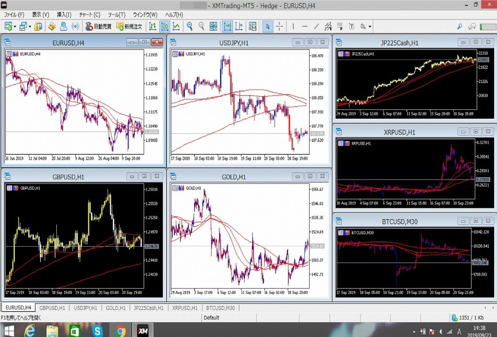Switch to the GOLD,H1 chart tab
This screenshot has height=337, width=497.
pyautogui.click(x=116, y=308)
